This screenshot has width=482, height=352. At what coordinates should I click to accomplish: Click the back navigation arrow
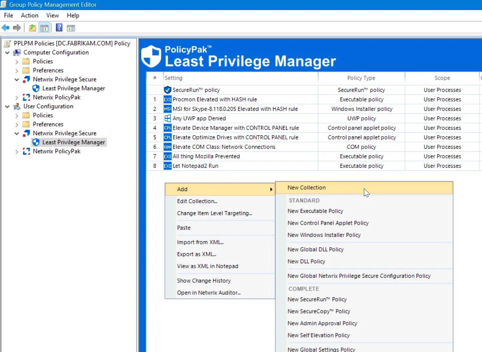[5, 28]
